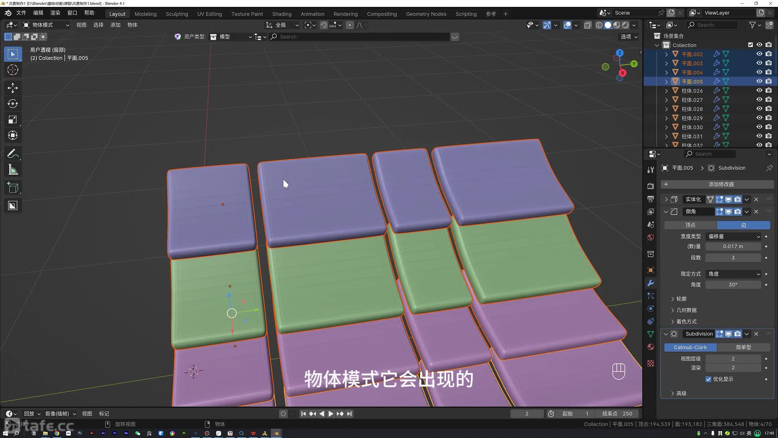Image resolution: width=778 pixels, height=438 pixels.
Task: Hide 平面.002 in viewport
Action: point(759,54)
